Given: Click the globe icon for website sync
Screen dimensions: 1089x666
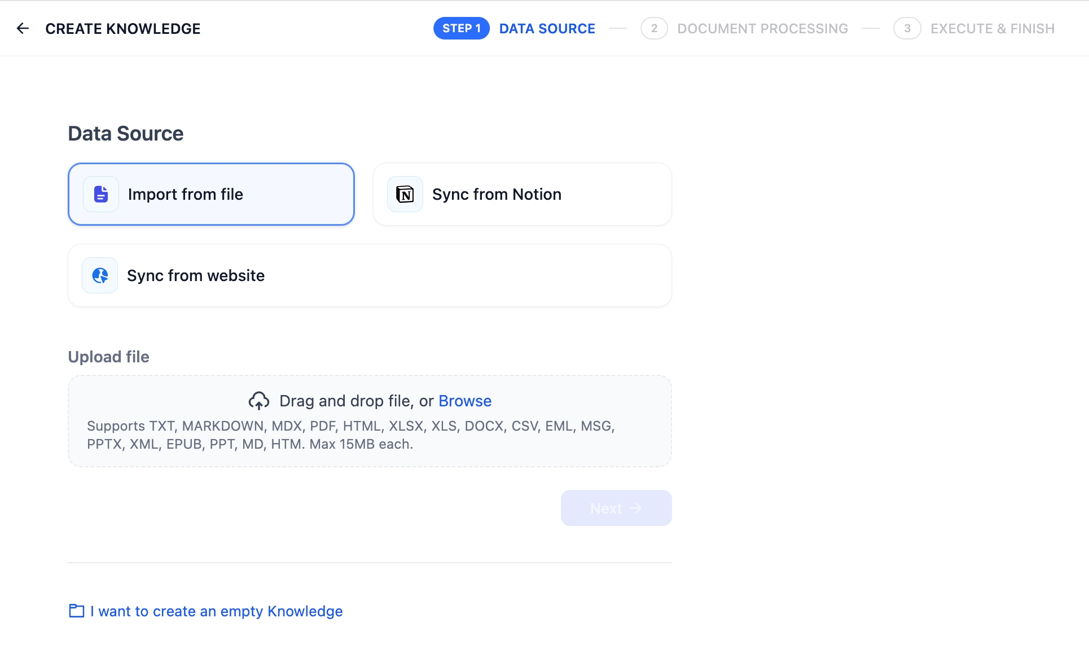Looking at the screenshot, I should 100,275.
